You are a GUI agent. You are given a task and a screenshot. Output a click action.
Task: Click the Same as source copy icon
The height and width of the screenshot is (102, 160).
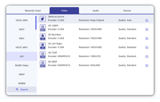43,19
